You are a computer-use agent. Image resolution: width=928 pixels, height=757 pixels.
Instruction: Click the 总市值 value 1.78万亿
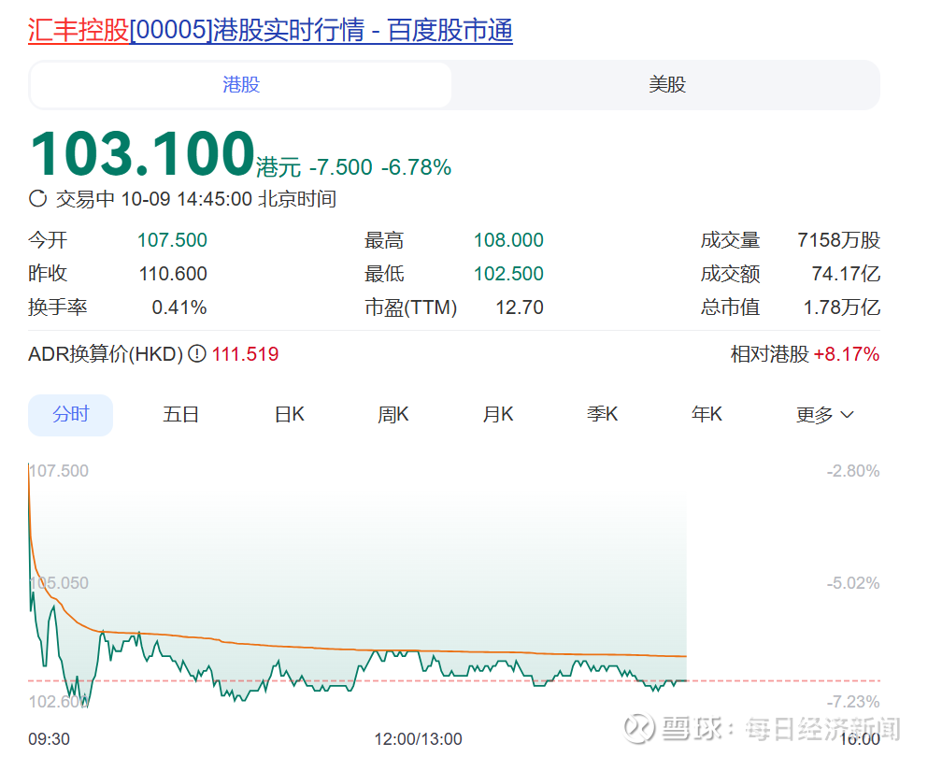[842, 307]
